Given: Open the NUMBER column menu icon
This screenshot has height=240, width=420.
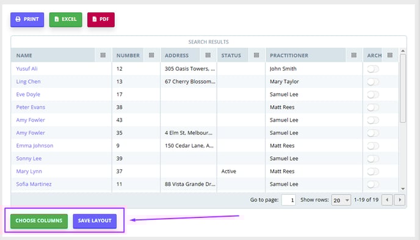Looking at the screenshot, I should [x=151, y=55].
